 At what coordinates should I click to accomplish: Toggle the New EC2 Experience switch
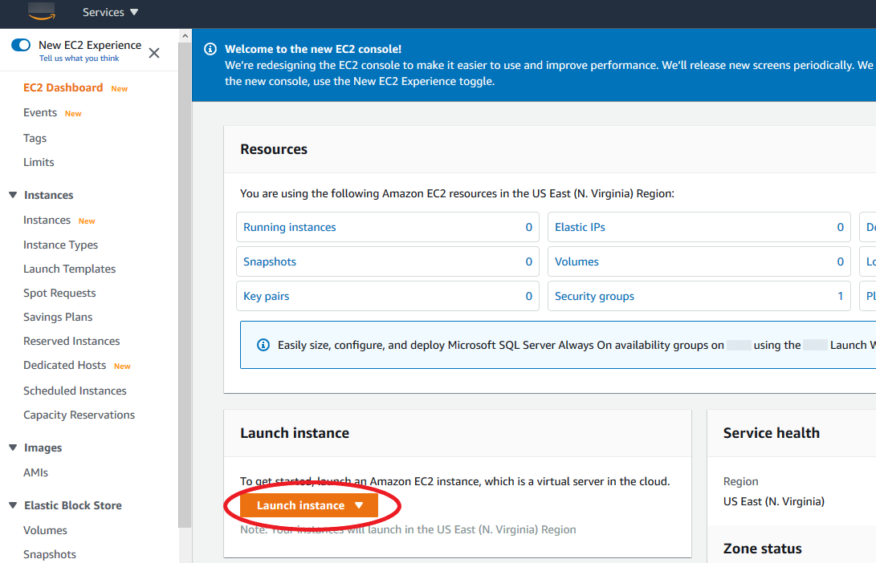pyautogui.click(x=21, y=45)
